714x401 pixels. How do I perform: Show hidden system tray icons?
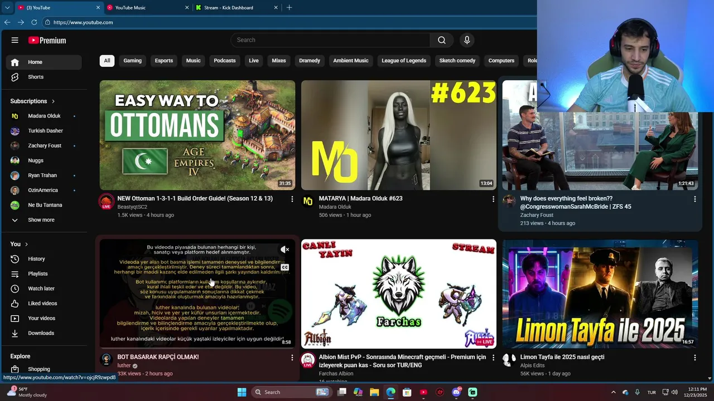pyautogui.click(x=614, y=392)
